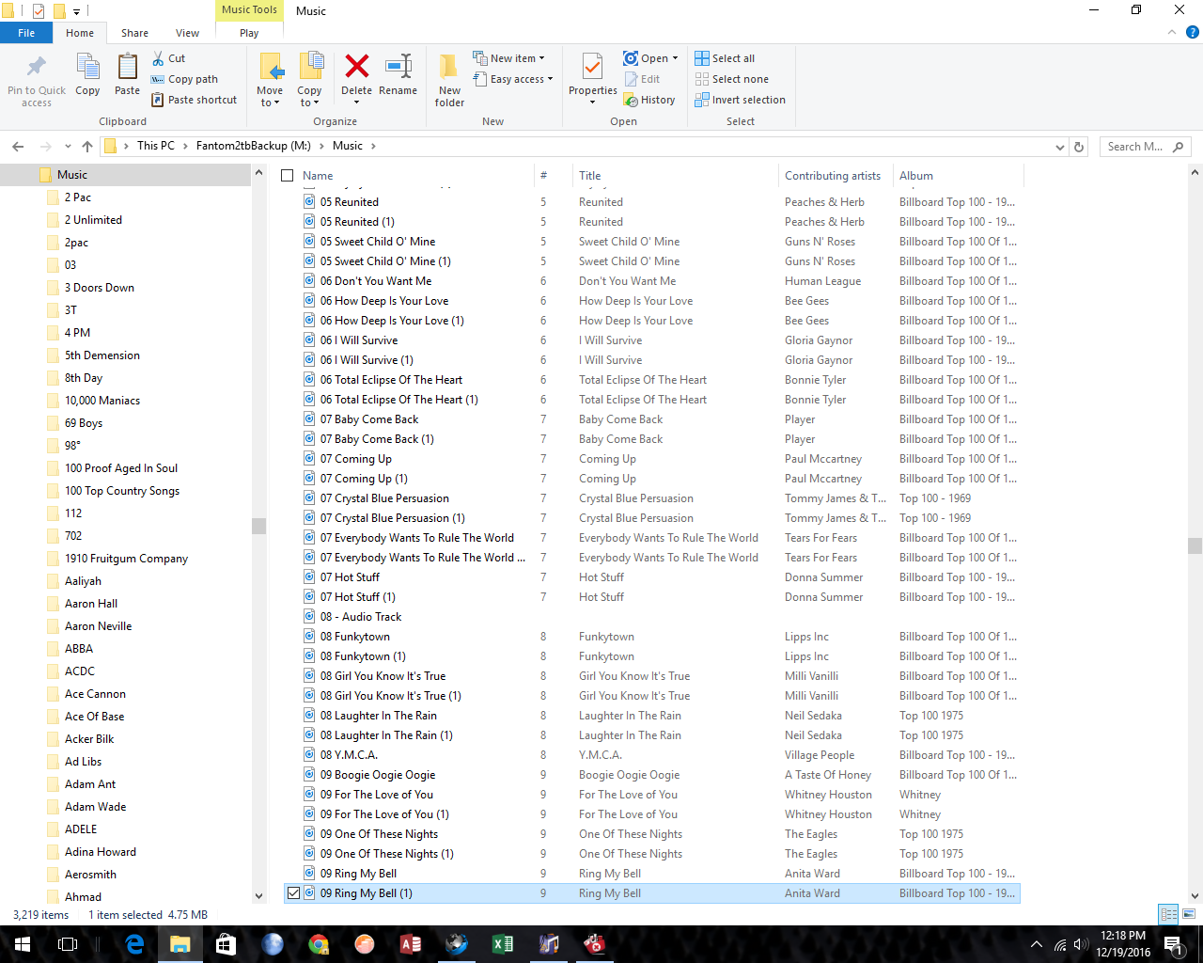1203x963 pixels.
Task: Click the Paste clipboard icon
Action: click(127, 68)
